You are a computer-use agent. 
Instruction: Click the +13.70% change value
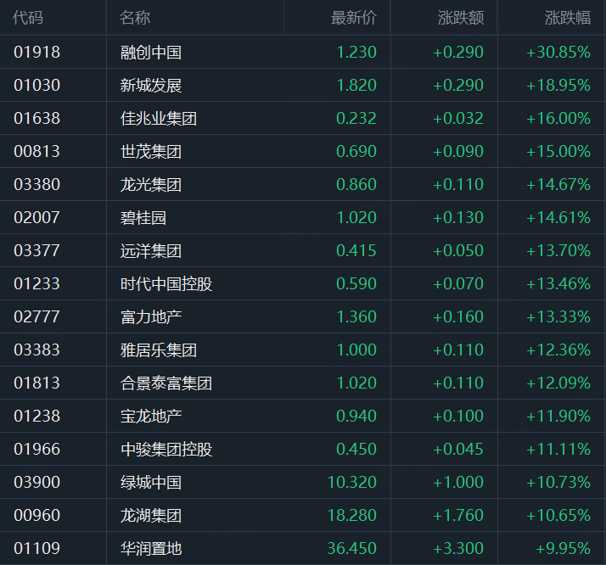tap(558, 250)
